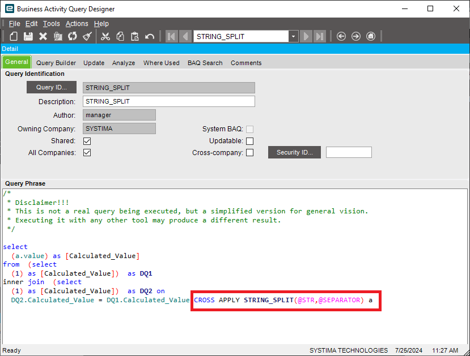Open the STRING_SPLIT navigation dropdown arrow

(x=294, y=36)
